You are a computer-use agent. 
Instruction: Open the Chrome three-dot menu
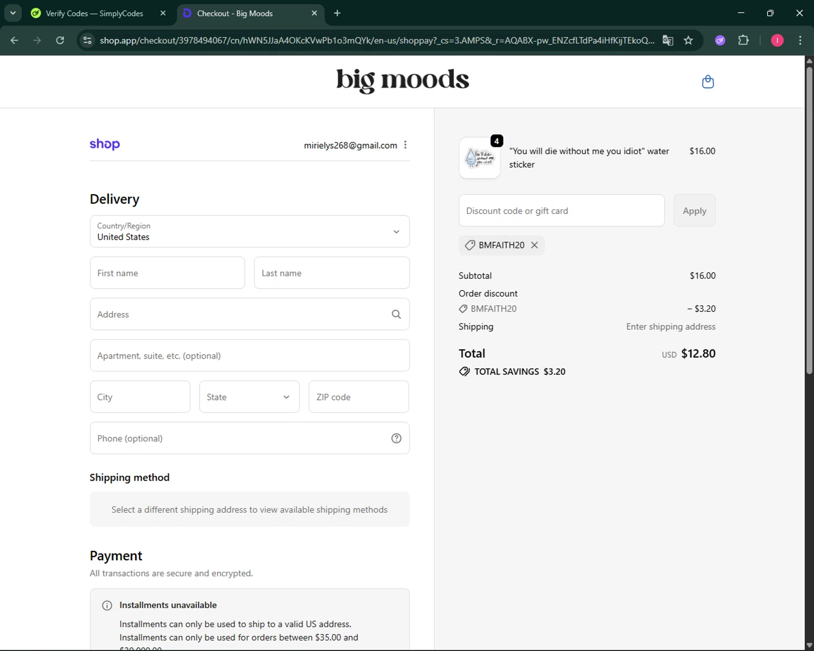tap(800, 40)
